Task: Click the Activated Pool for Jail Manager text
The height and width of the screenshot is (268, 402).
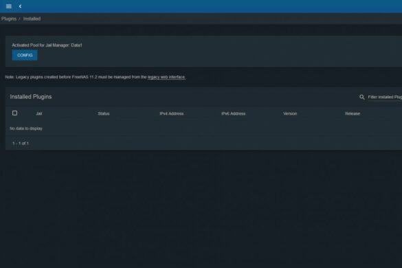Action: (x=47, y=45)
